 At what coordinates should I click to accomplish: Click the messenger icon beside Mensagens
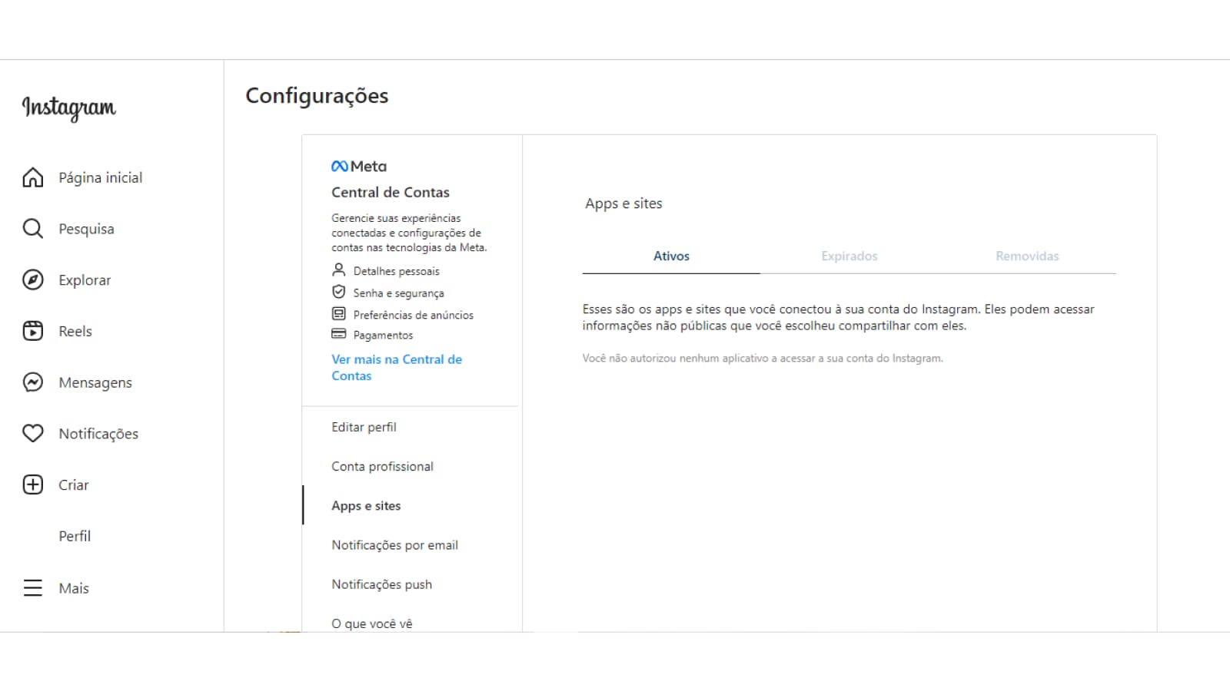(x=33, y=382)
